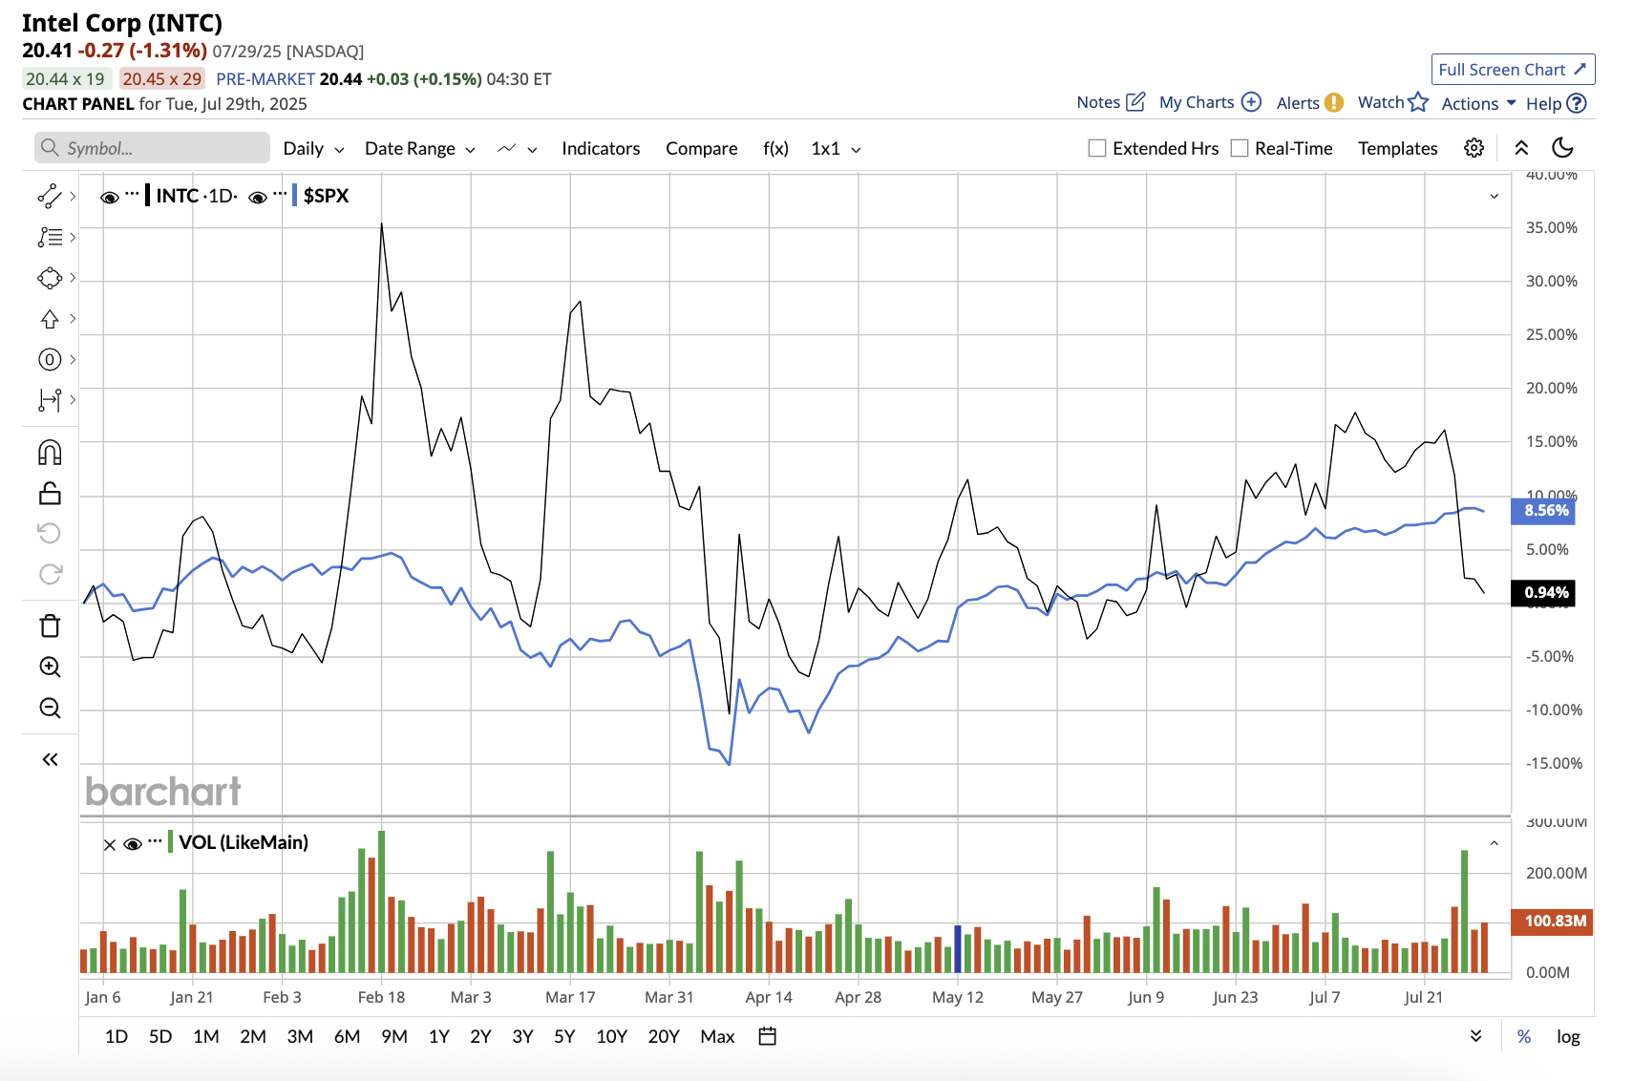Enable Real-Time checkbox
1633x1081 pixels.
(x=1240, y=148)
